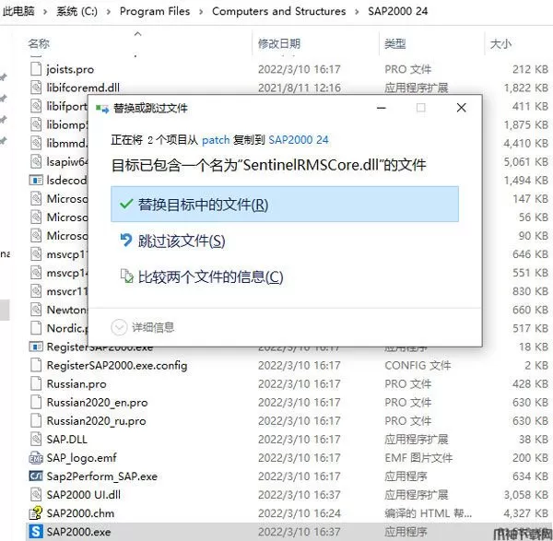
Task: Close the replace or skip files dialog
Action: point(462,108)
